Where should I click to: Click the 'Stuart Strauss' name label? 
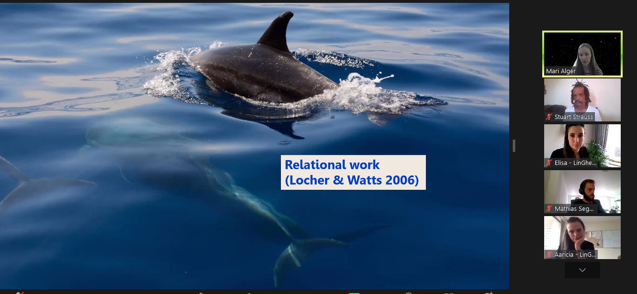pyautogui.click(x=573, y=117)
